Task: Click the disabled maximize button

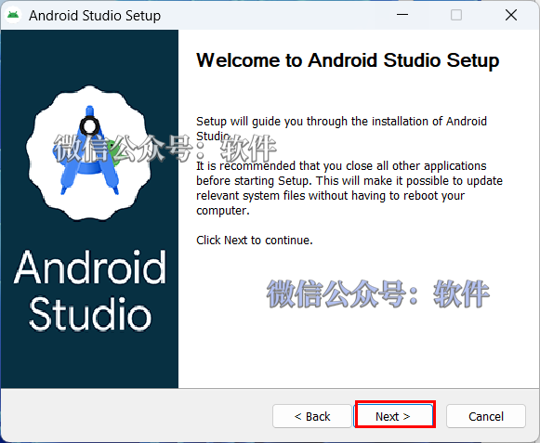Action: click(456, 15)
